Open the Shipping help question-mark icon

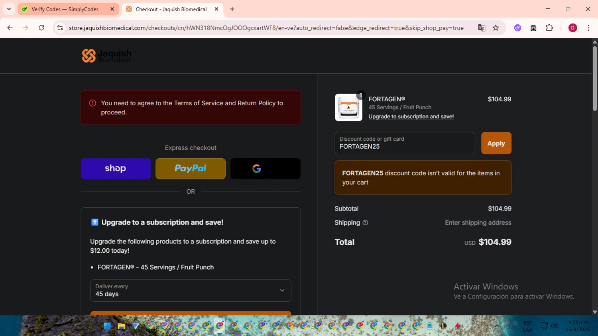[x=365, y=223]
